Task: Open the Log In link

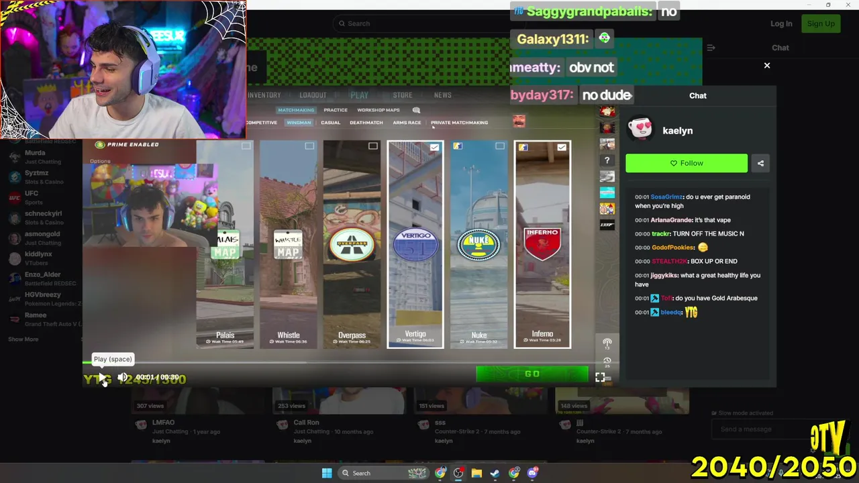Action: tap(781, 23)
